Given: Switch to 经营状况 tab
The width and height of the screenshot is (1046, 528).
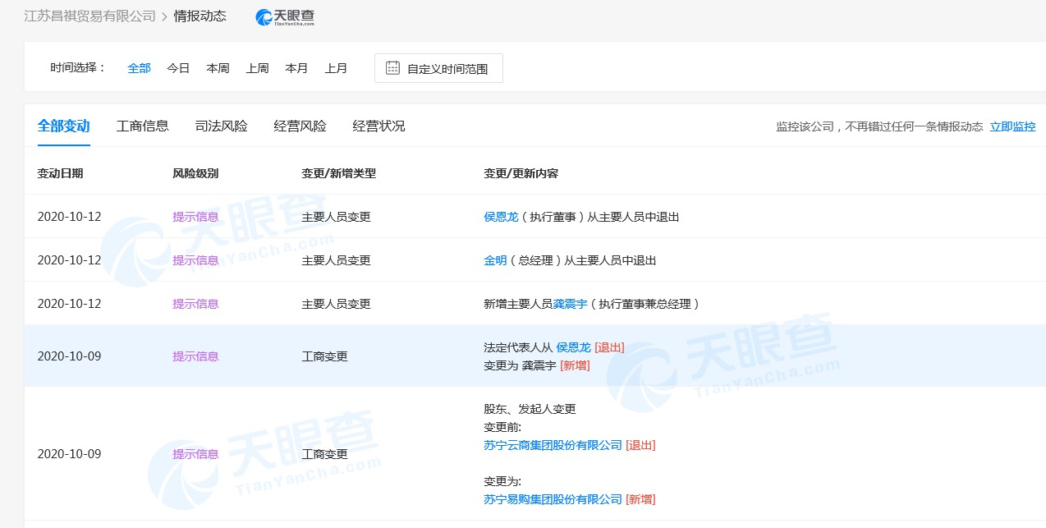Looking at the screenshot, I should pyautogui.click(x=378, y=126).
